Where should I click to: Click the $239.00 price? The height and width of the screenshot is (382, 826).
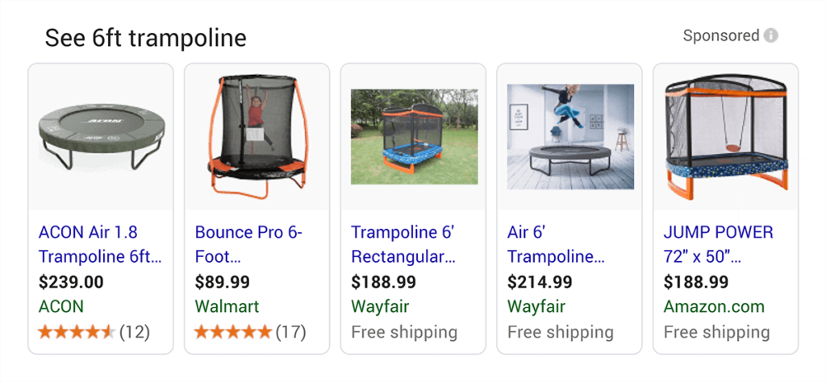point(71,282)
